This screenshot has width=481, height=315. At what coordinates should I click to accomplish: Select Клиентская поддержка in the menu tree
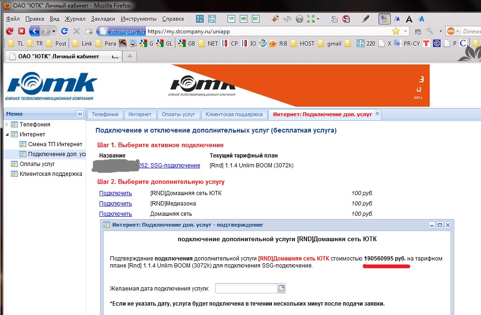click(x=51, y=174)
